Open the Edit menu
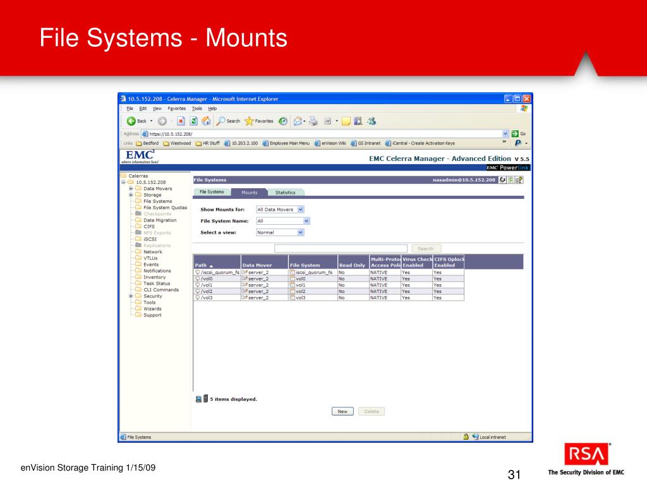Screen dimensions: 647x485 point(143,109)
